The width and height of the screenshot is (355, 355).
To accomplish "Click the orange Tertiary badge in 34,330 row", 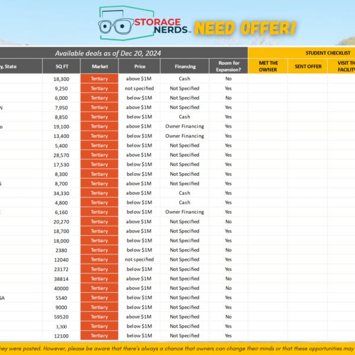I will 99,193.
